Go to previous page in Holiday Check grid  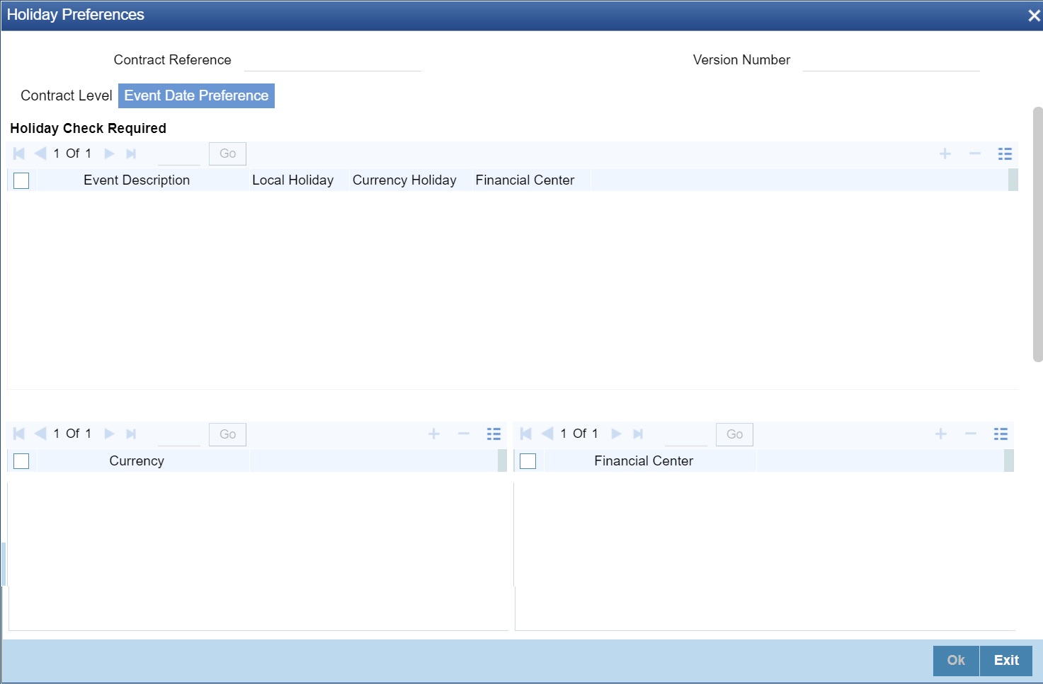[x=40, y=153]
